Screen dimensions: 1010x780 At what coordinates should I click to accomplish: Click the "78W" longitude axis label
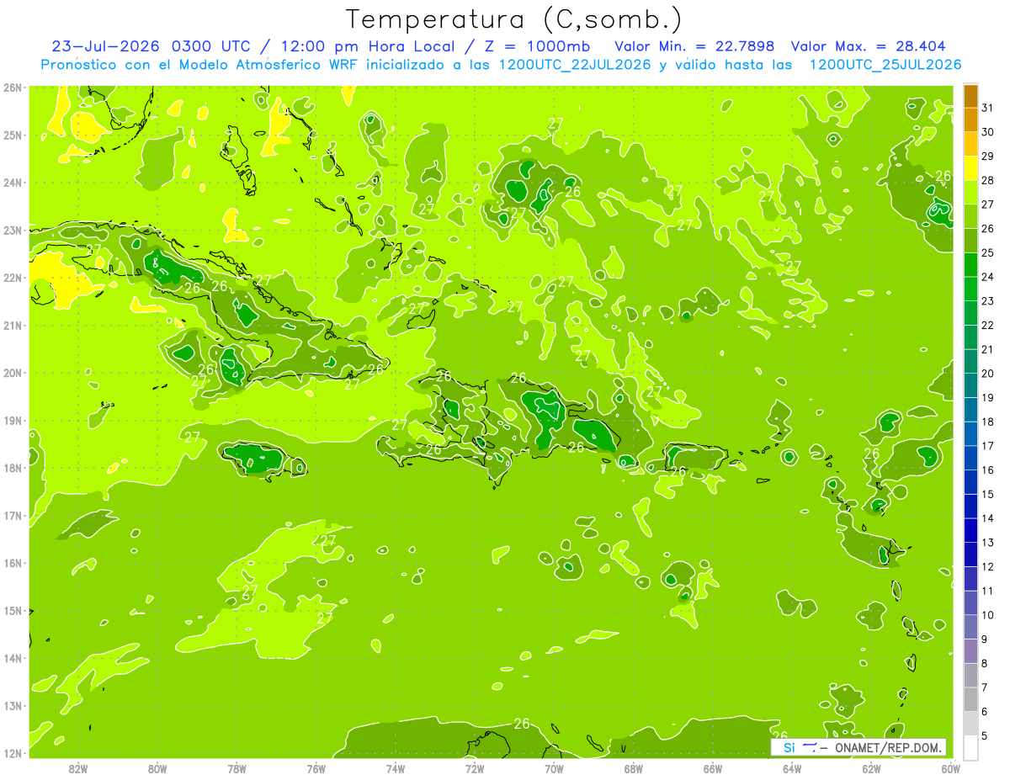tap(237, 769)
